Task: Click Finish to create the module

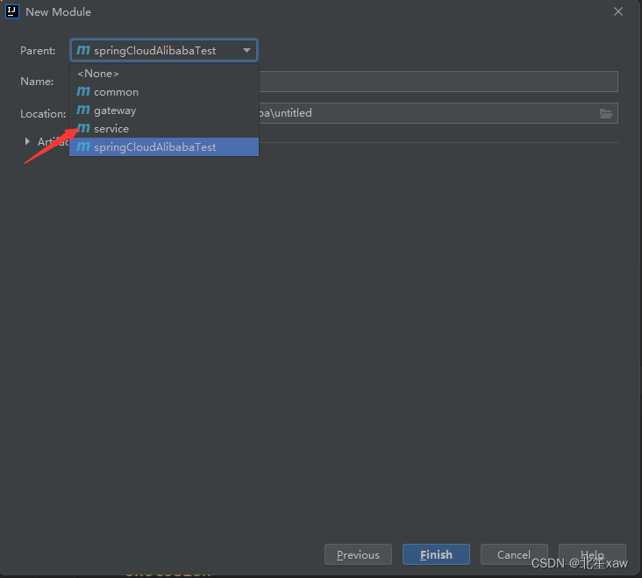Action: pyautogui.click(x=436, y=554)
